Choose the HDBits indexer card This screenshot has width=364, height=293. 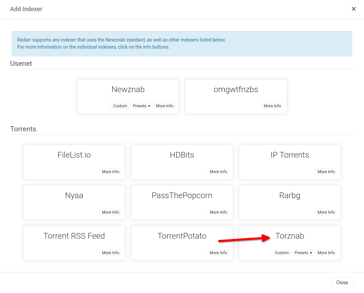[182, 162]
